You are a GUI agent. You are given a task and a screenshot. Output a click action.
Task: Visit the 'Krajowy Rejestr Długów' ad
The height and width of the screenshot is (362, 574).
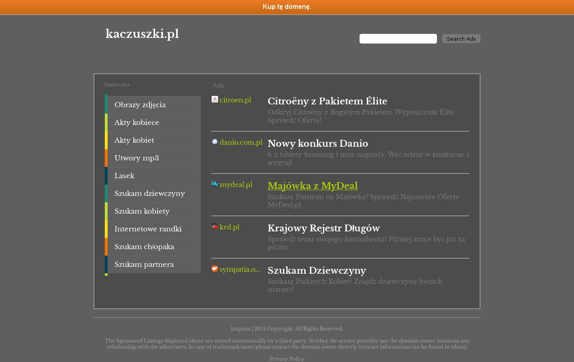click(x=323, y=228)
